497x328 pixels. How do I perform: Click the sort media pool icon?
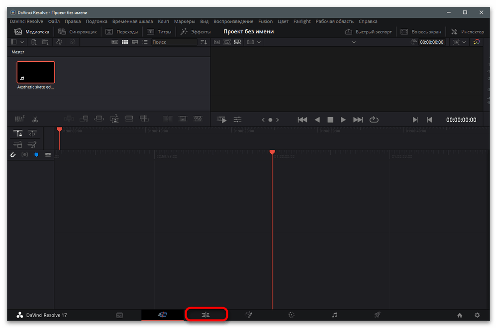(x=204, y=42)
